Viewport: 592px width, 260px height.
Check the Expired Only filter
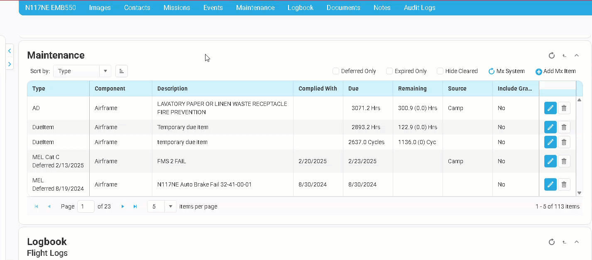tap(389, 71)
